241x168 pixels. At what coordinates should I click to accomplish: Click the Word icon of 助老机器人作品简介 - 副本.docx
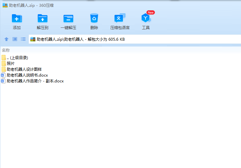point(3,81)
